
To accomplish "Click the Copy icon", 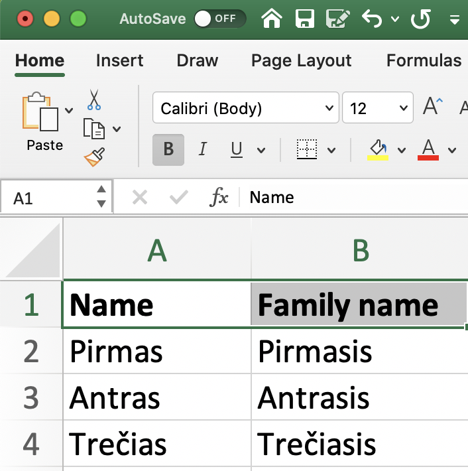I will click(x=94, y=128).
